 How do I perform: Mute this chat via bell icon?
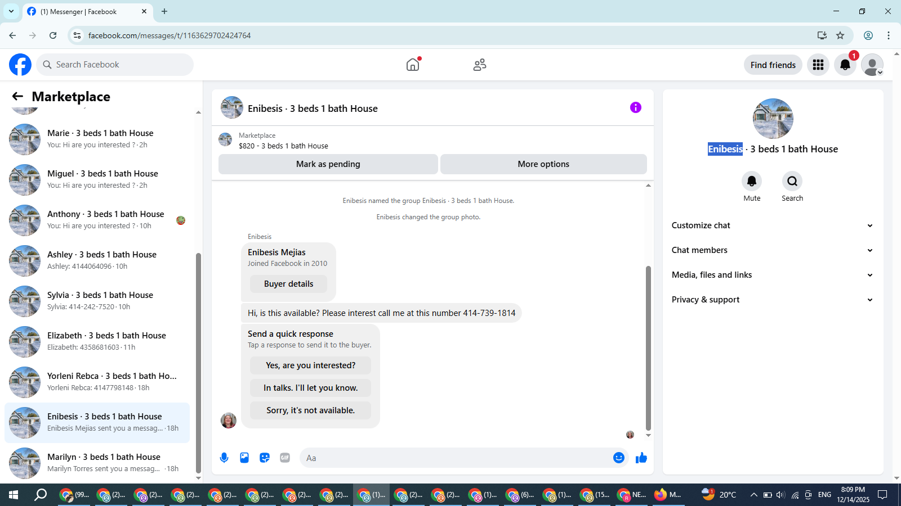752,181
